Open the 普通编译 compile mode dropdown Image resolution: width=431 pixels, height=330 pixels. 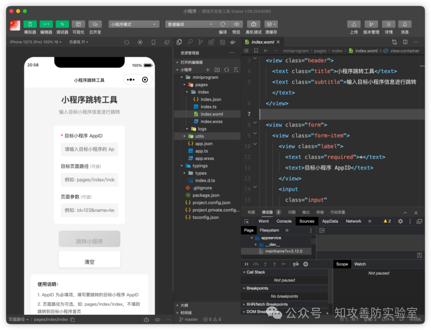(x=190, y=24)
